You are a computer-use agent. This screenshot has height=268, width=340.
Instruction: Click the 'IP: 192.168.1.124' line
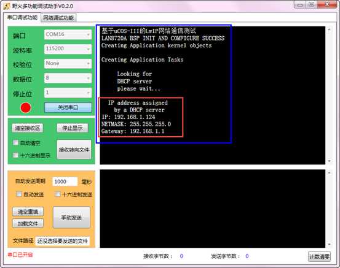pos(128,117)
